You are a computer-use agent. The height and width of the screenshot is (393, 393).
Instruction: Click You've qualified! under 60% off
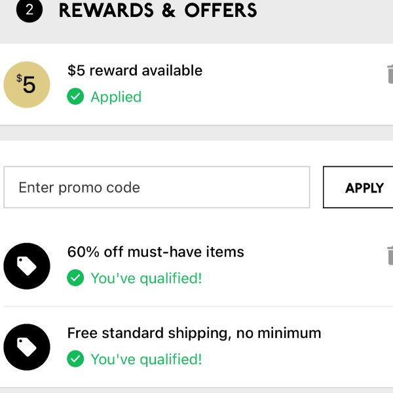[146, 278]
